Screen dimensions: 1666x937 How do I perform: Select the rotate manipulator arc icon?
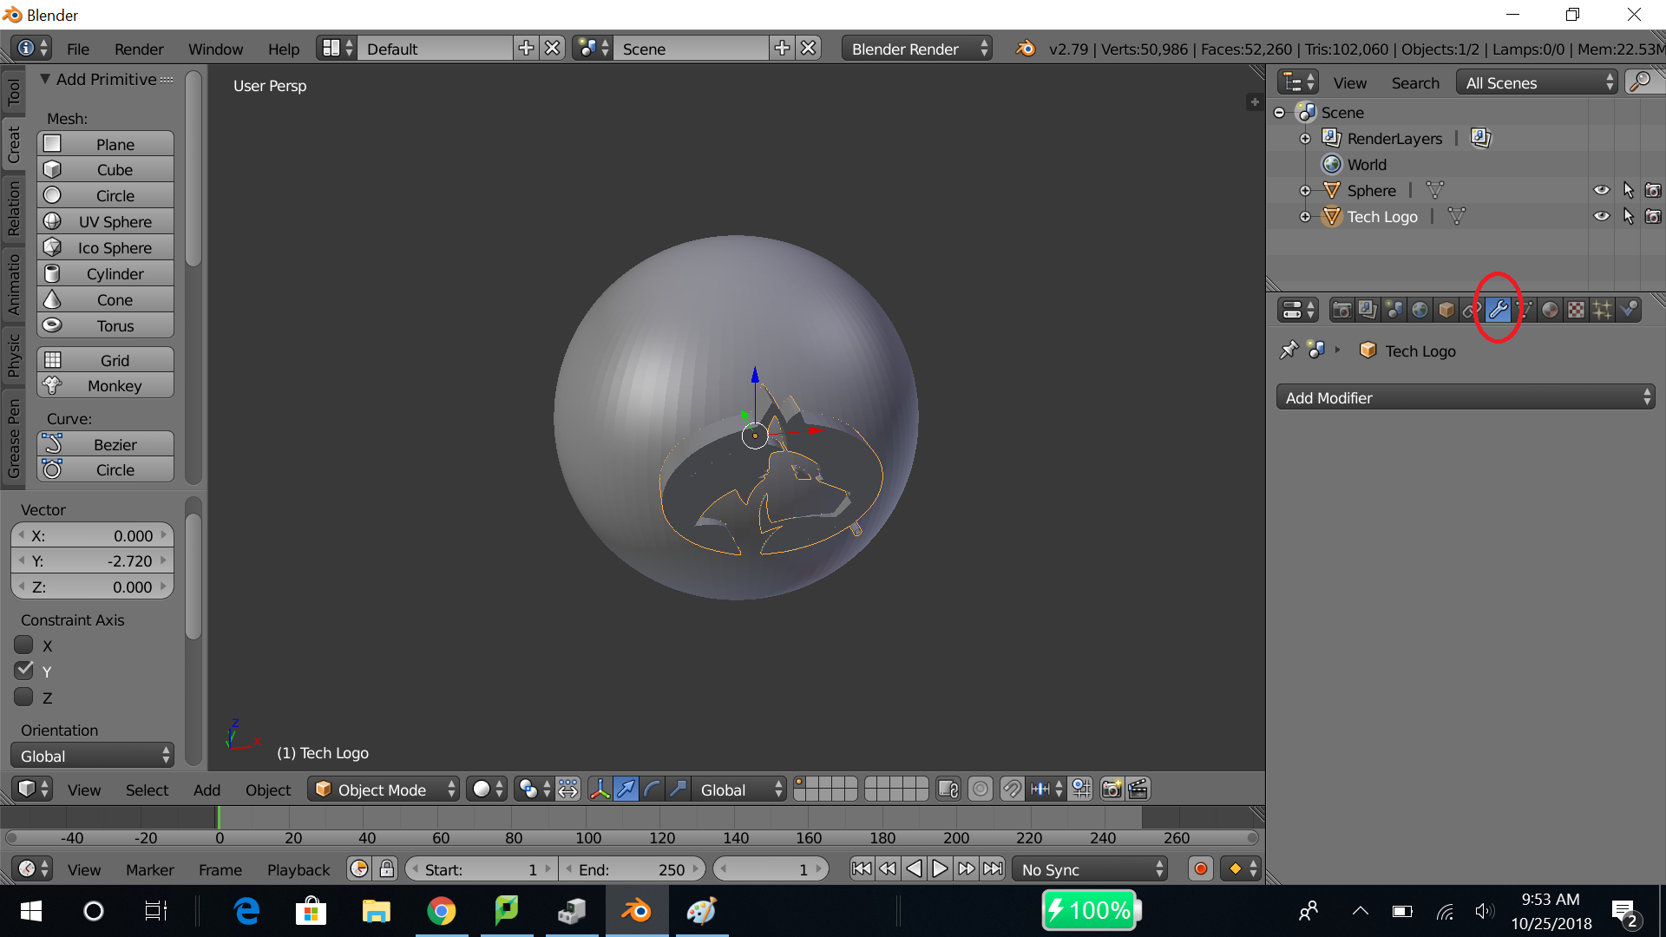652,790
